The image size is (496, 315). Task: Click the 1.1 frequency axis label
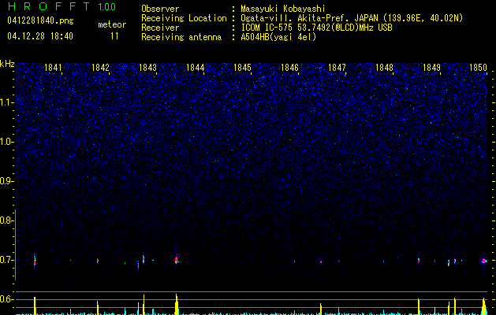(x=6, y=102)
